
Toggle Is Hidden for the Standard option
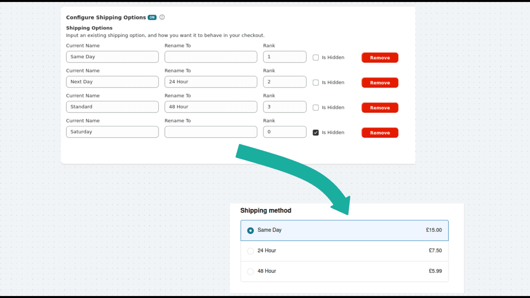316,107
